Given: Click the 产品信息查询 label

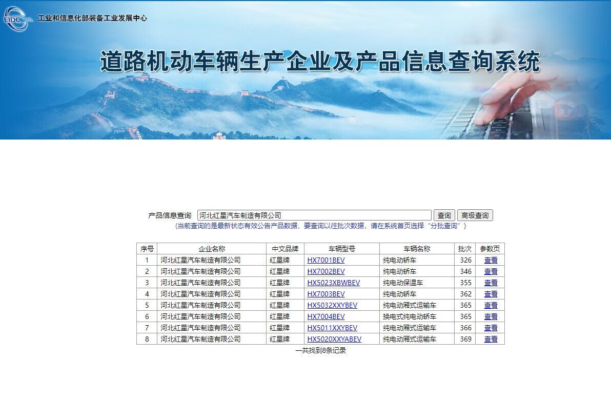Looking at the screenshot, I should pos(170,215).
